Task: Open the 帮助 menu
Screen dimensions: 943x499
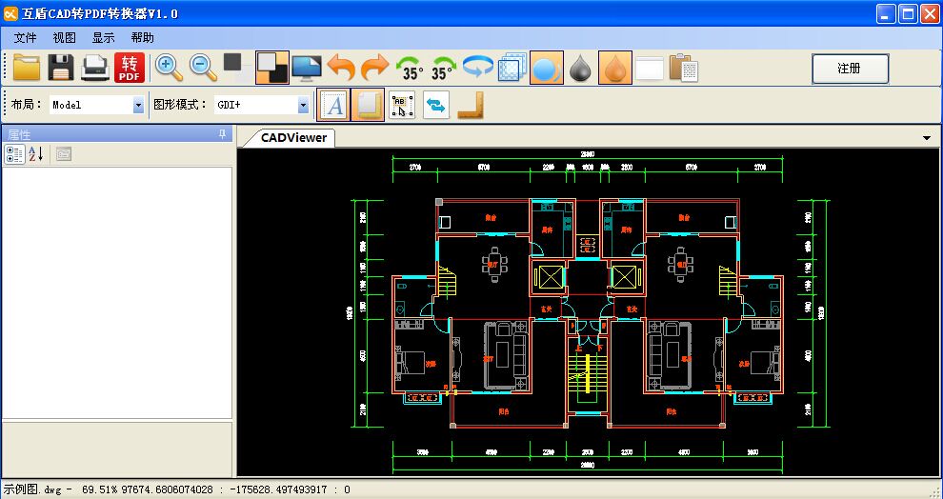Action: [x=142, y=38]
